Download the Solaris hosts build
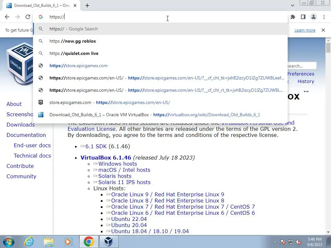331x248 pixels. 115,176
